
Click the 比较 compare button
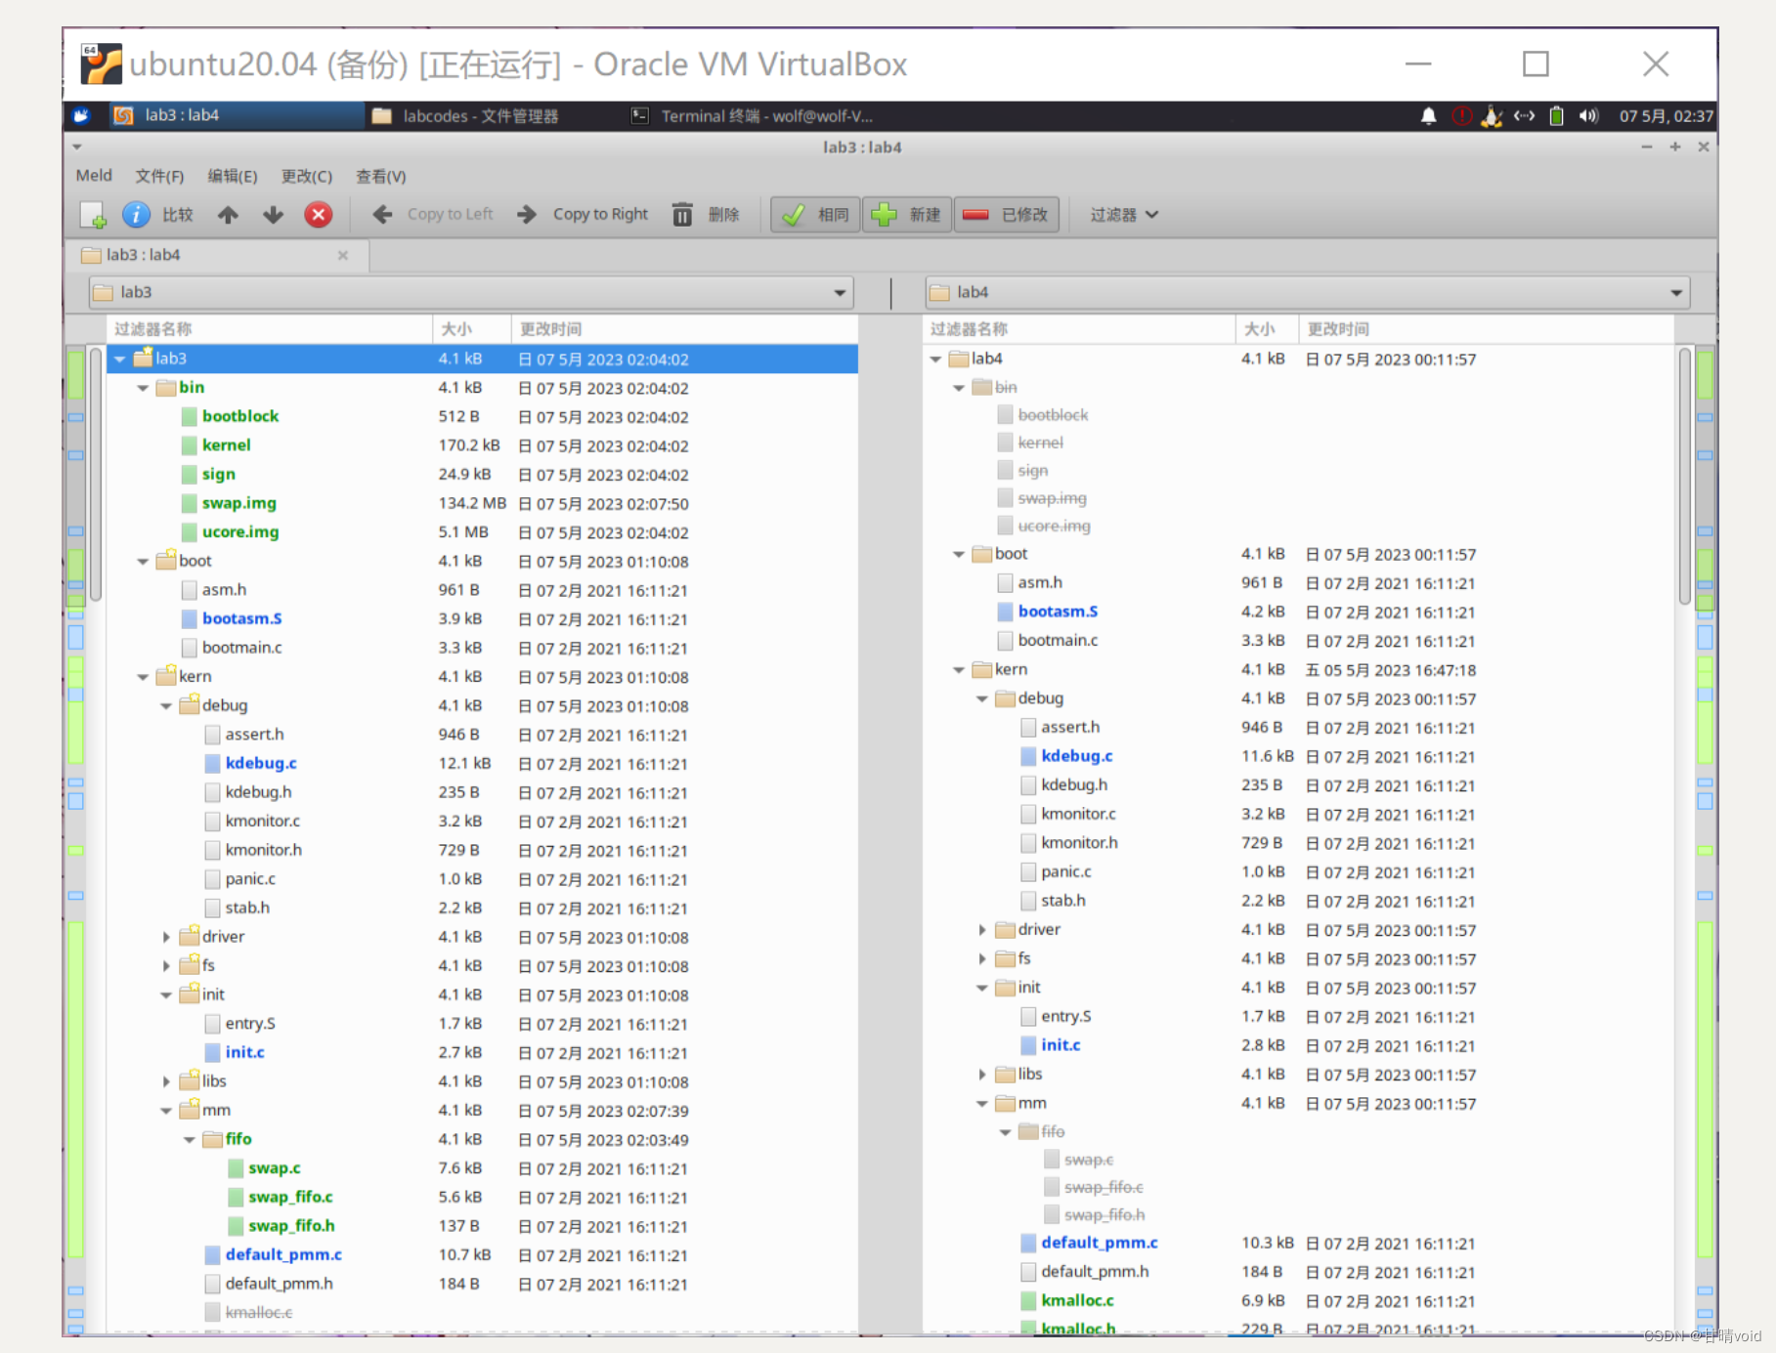click(177, 215)
